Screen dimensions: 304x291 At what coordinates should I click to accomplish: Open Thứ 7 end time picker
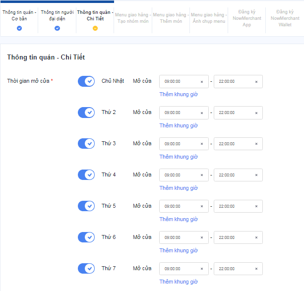238,269
